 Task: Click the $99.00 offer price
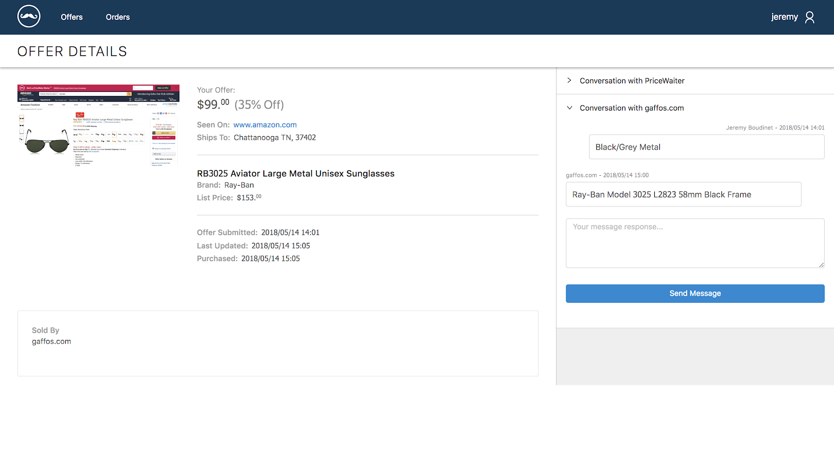213,104
